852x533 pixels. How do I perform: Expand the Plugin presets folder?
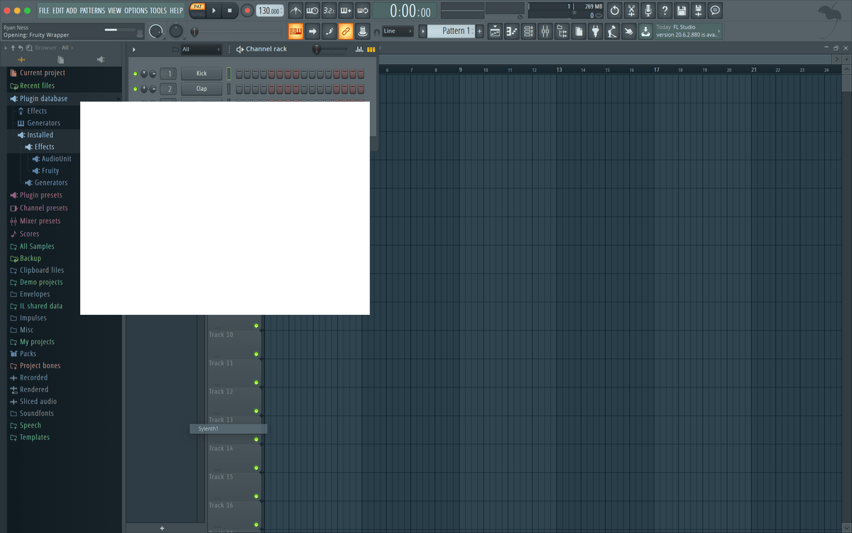[40, 195]
